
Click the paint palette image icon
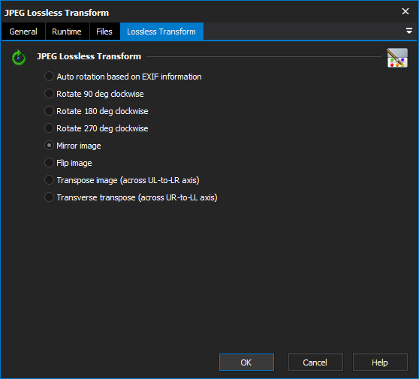coord(397,58)
